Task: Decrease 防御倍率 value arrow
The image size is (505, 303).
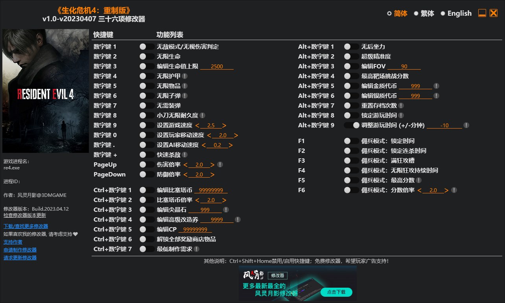Action: 186,174
